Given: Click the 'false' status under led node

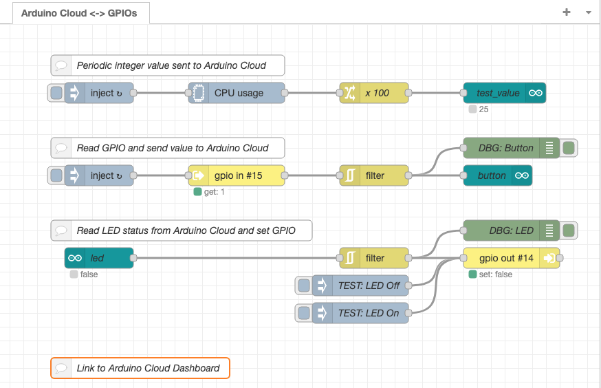Looking at the screenshot, I should point(85,274).
